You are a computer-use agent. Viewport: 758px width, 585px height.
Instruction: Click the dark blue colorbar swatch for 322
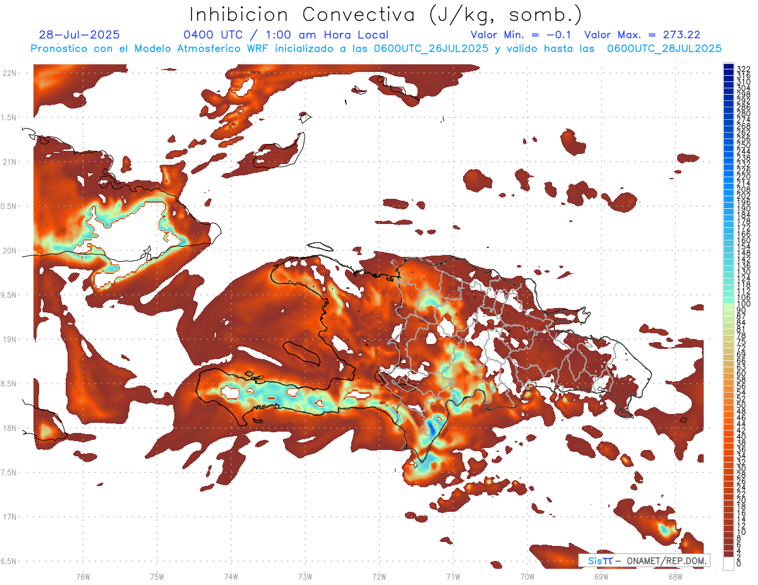click(x=728, y=66)
